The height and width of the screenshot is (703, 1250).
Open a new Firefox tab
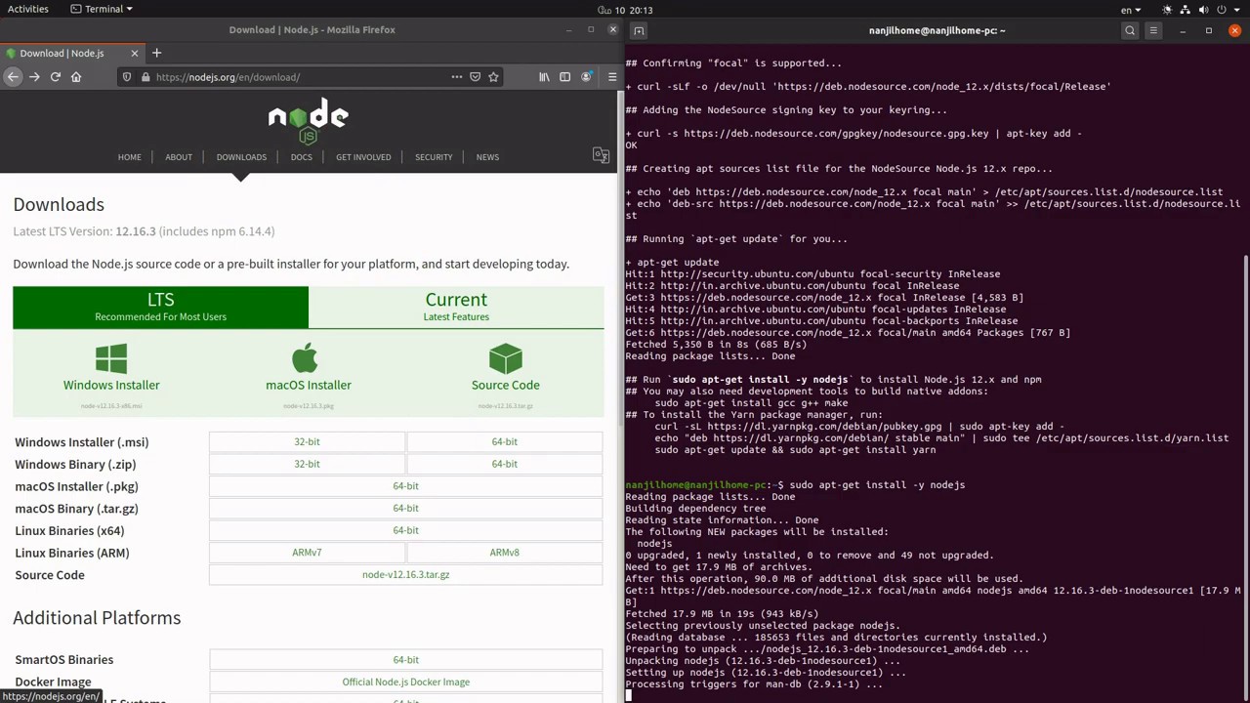coord(156,53)
